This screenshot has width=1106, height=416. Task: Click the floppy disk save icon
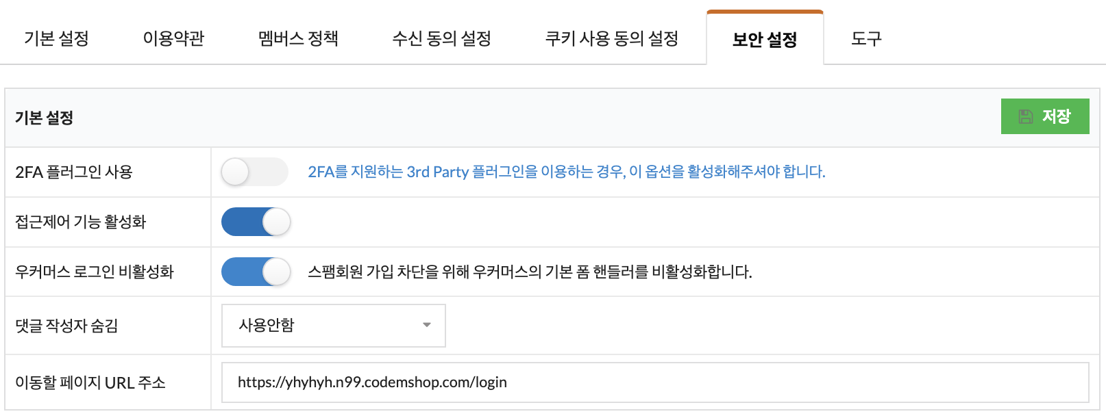pyautogui.click(x=1025, y=117)
